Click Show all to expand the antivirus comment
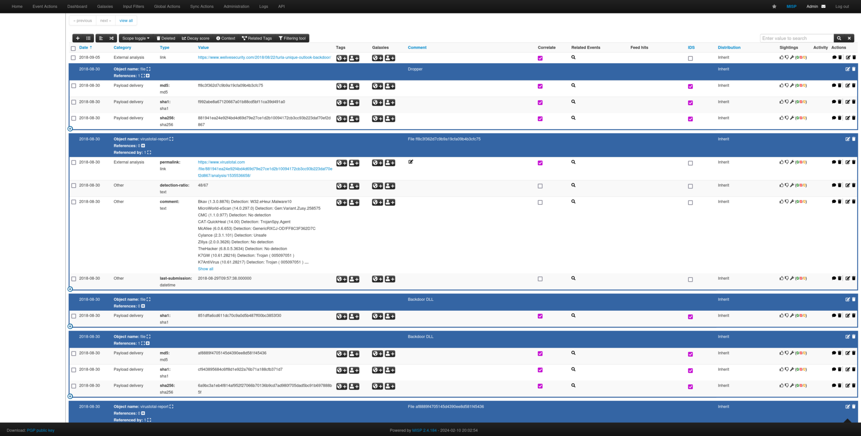This screenshot has width=861, height=436. (x=205, y=269)
